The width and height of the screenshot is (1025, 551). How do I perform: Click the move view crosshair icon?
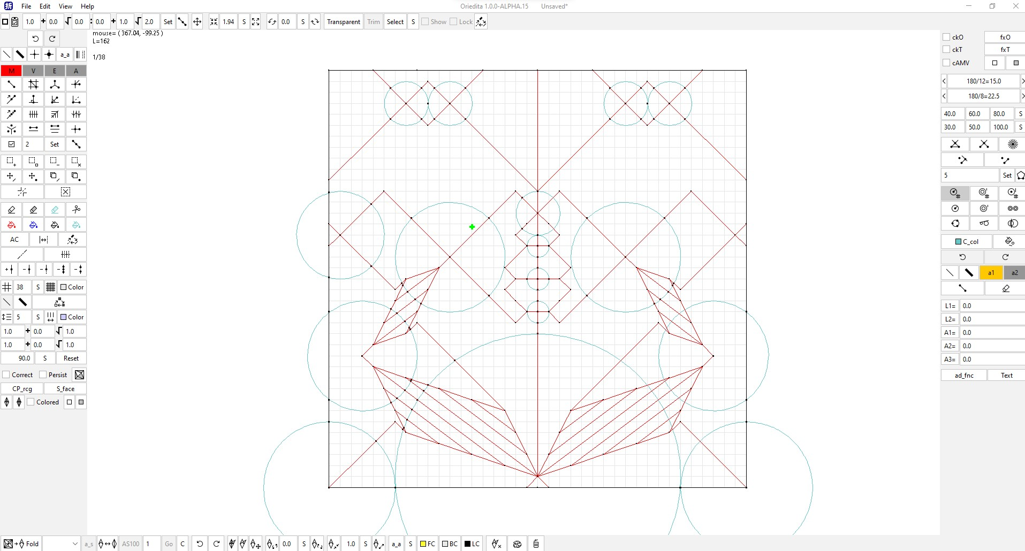pos(197,22)
